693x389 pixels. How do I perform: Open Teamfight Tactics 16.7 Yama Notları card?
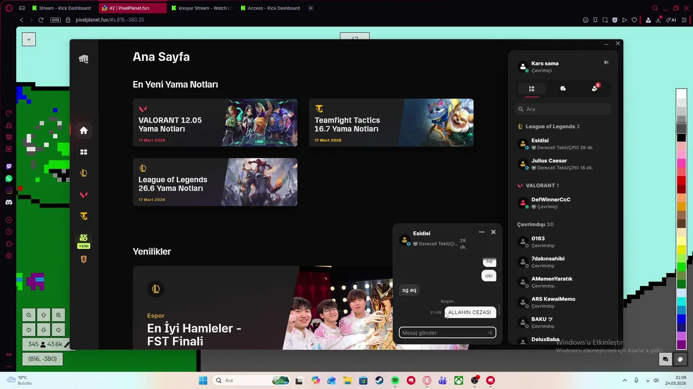pyautogui.click(x=391, y=123)
